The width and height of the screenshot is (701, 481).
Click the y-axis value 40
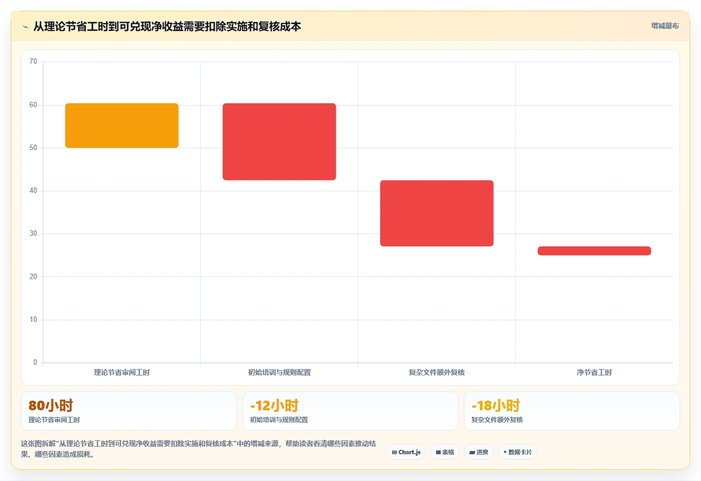pyautogui.click(x=33, y=191)
